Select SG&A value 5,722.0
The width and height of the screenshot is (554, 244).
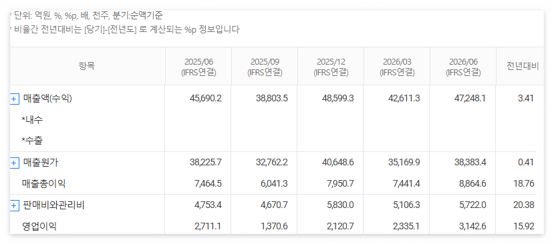472,205
